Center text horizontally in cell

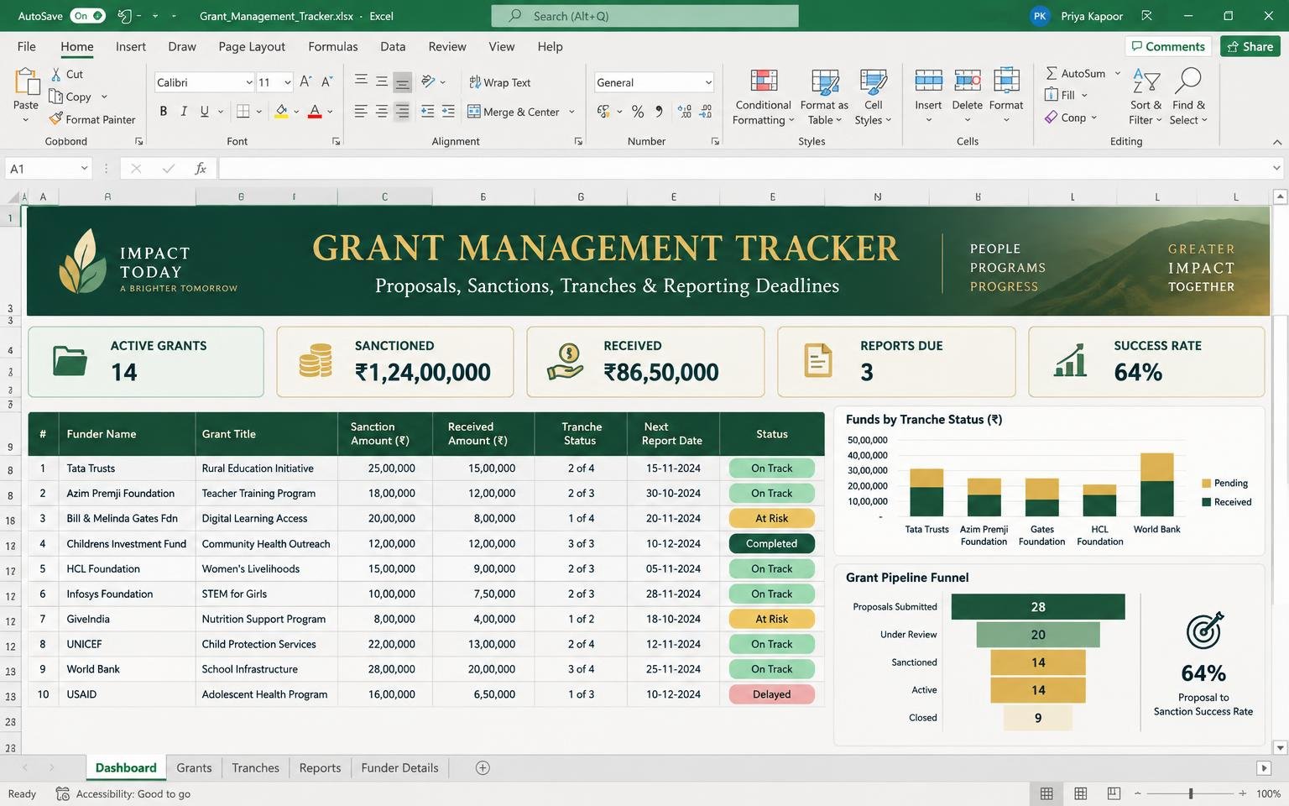pos(382,111)
